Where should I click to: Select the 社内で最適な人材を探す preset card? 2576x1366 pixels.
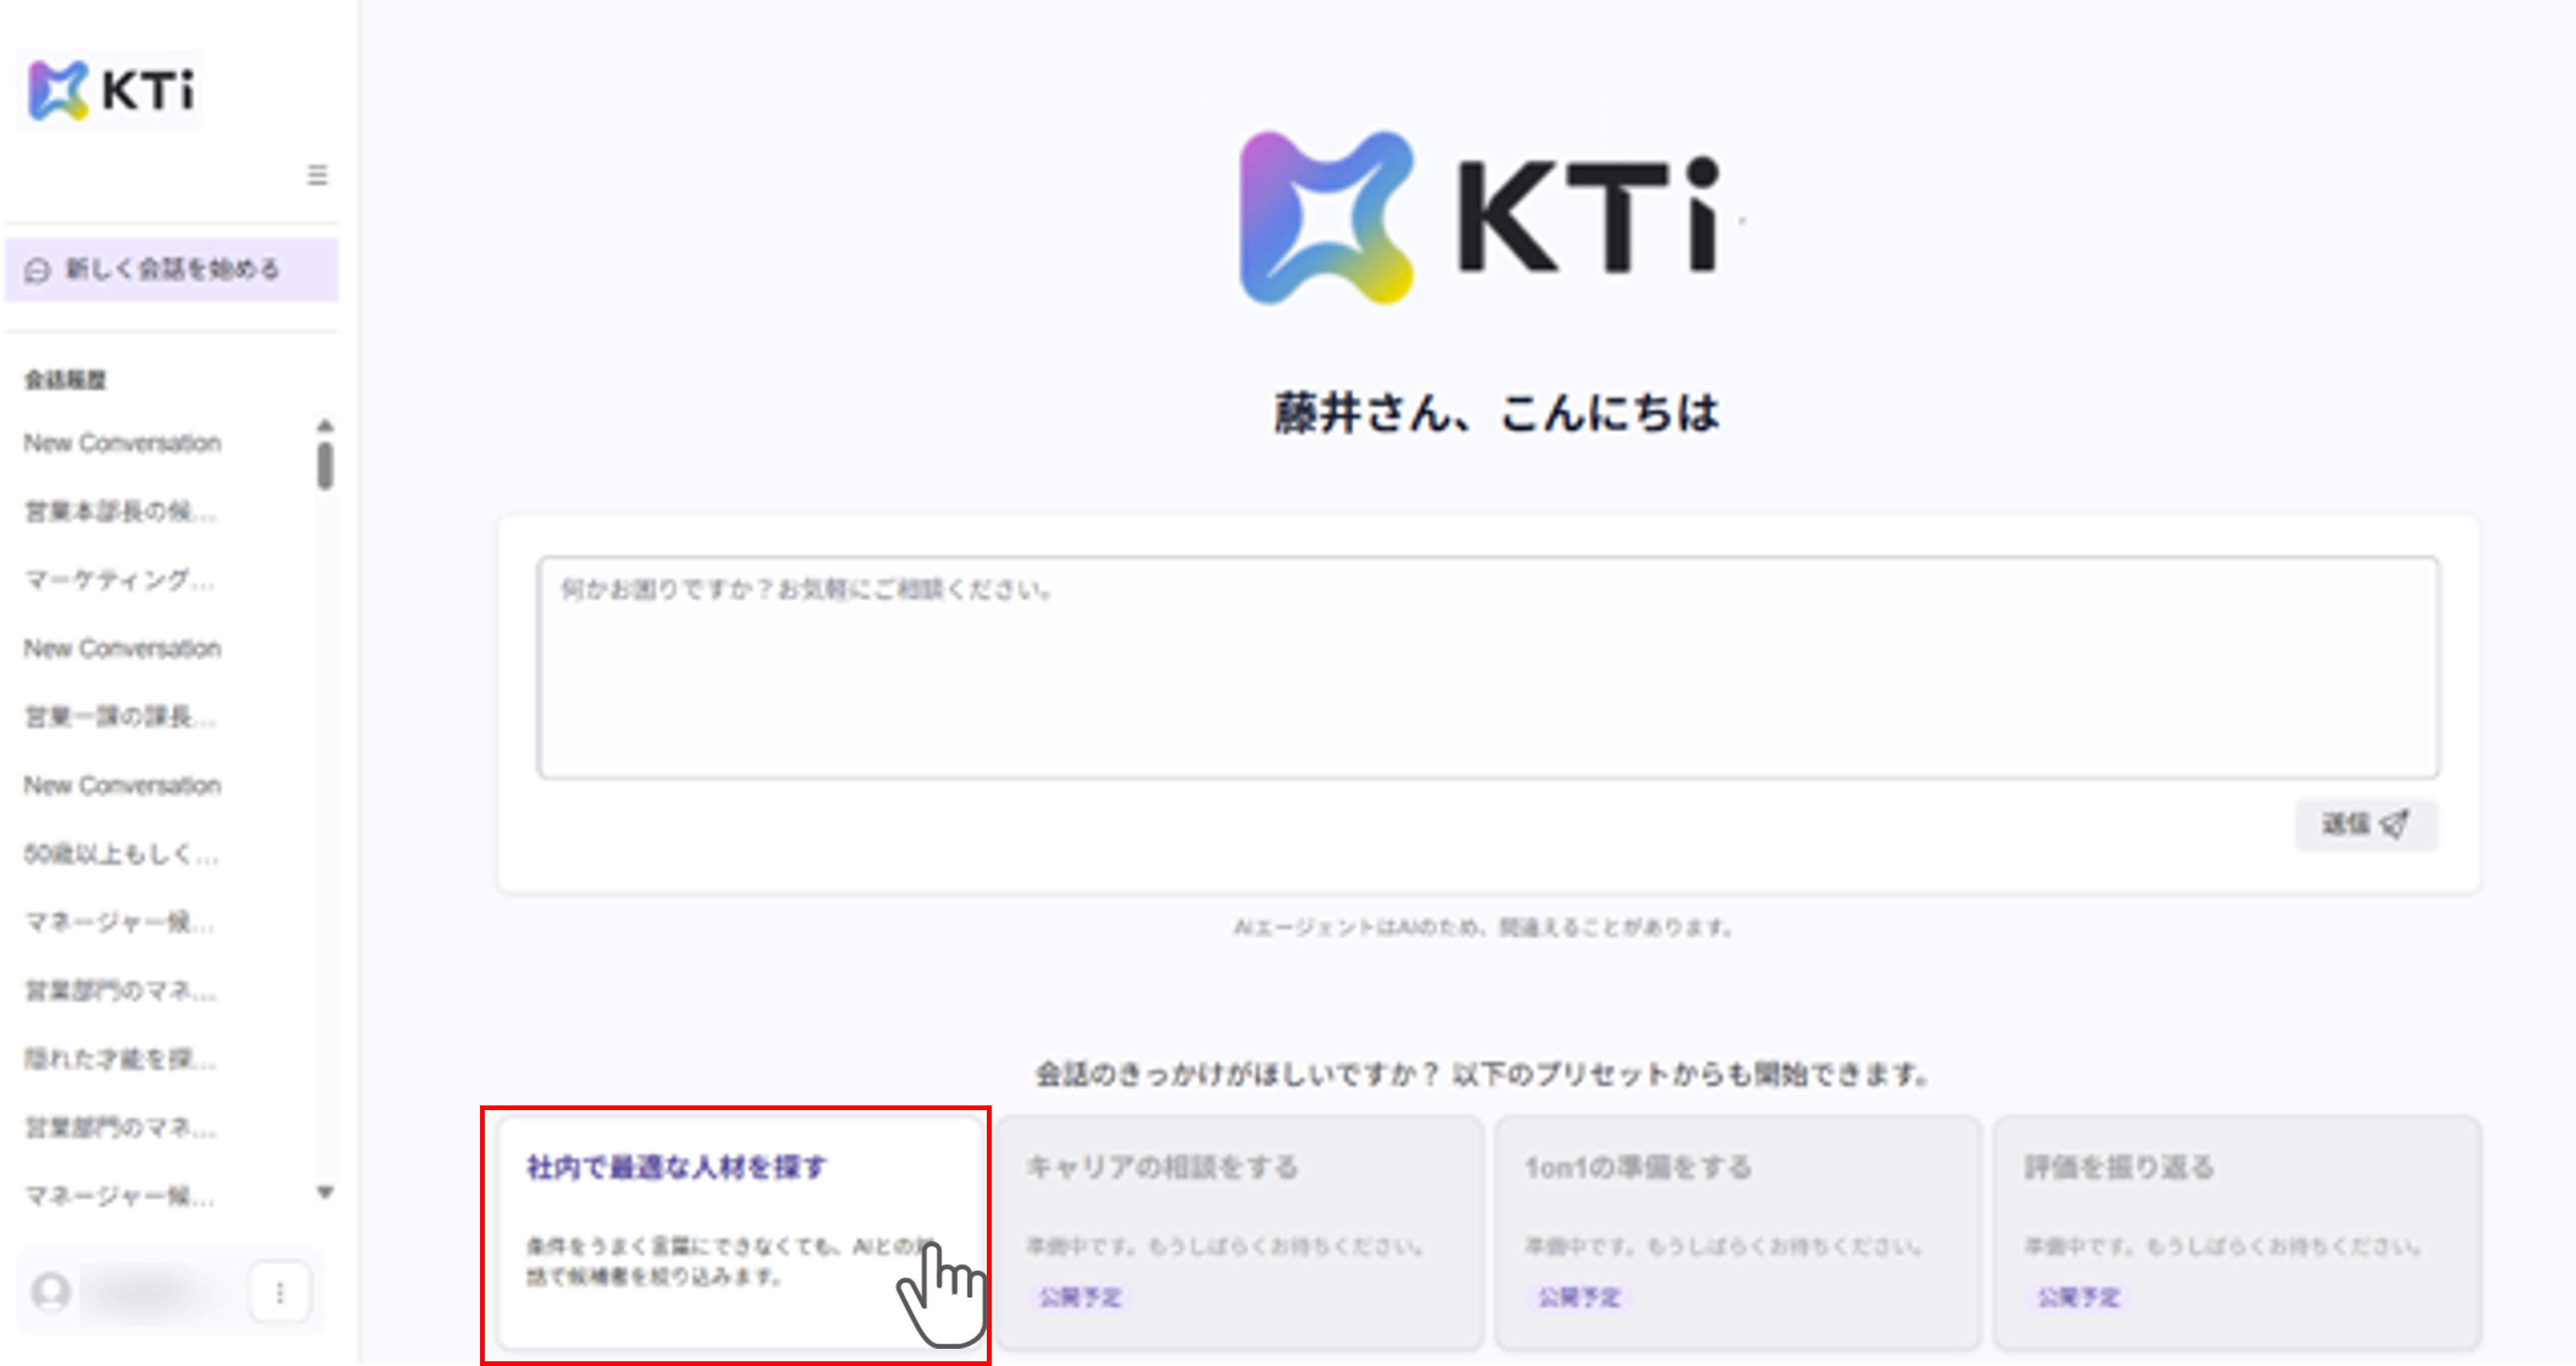click(741, 1233)
